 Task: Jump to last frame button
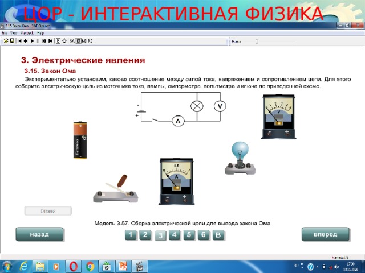pyautogui.click(x=50, y=41)
